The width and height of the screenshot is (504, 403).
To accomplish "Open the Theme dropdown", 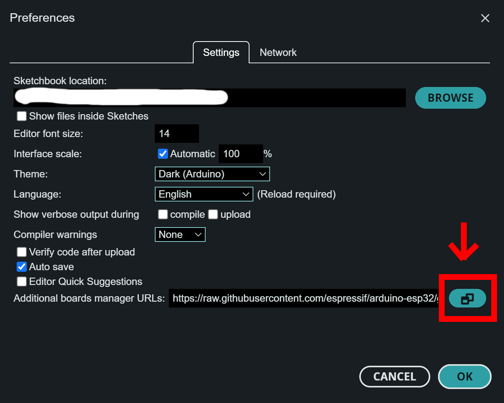I will 212,174.
